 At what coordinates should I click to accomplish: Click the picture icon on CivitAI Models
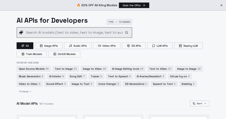[55, 54]
